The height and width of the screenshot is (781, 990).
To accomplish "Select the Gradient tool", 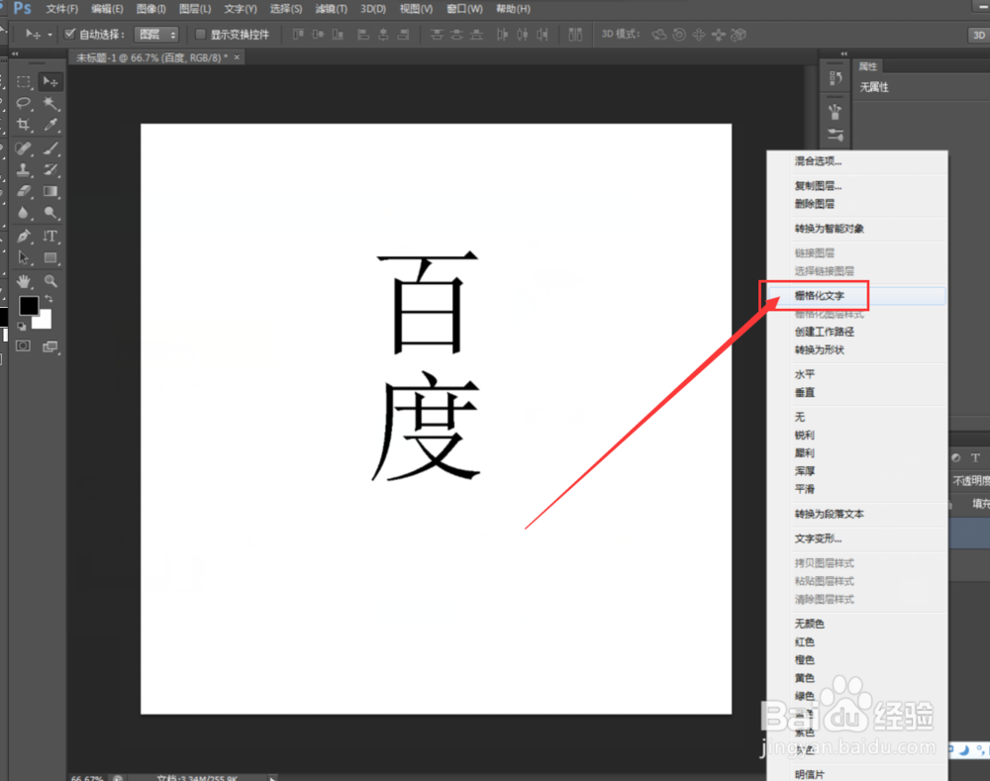I will coord(50,191).
